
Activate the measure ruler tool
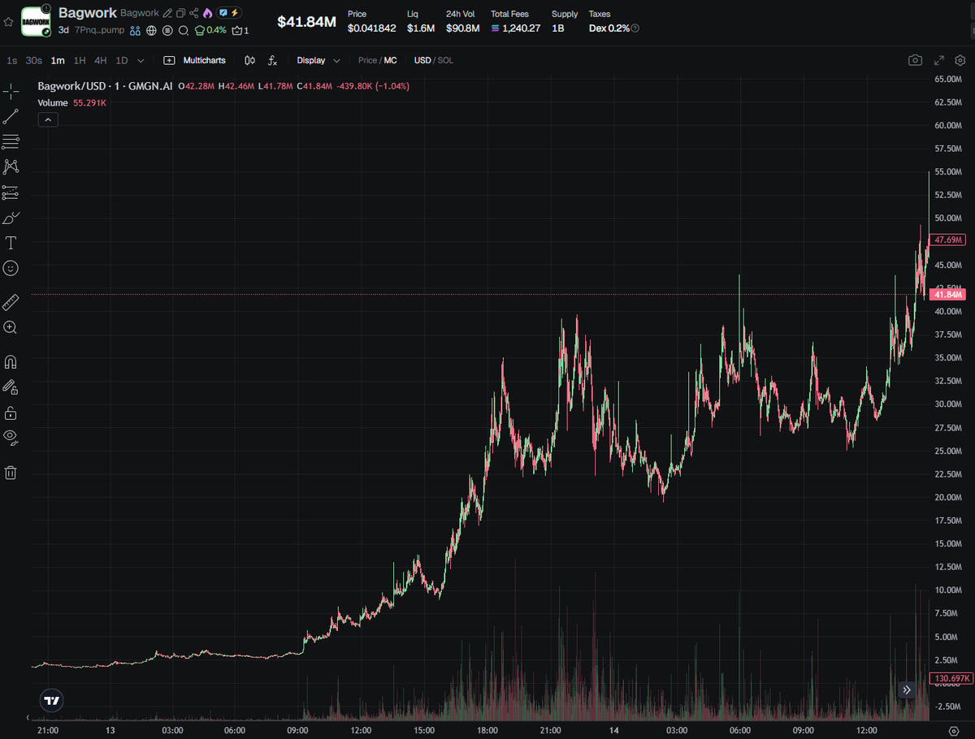point(11,301)
